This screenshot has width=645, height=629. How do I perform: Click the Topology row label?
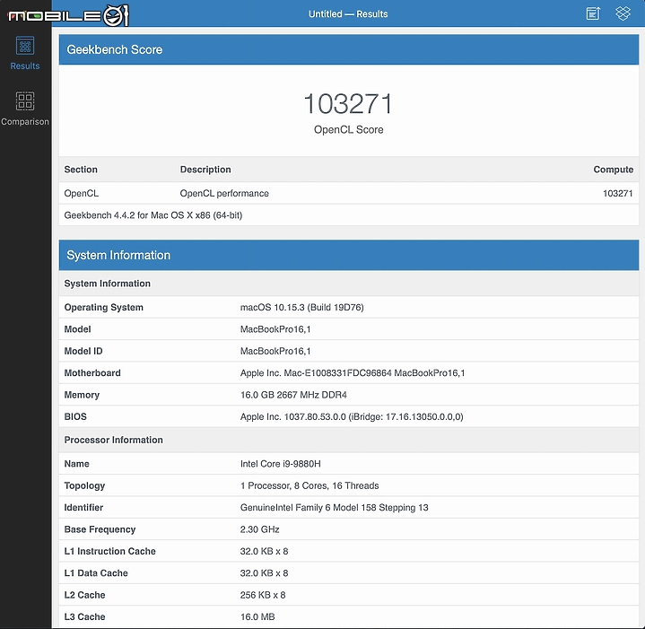click(x=84, y=485)
